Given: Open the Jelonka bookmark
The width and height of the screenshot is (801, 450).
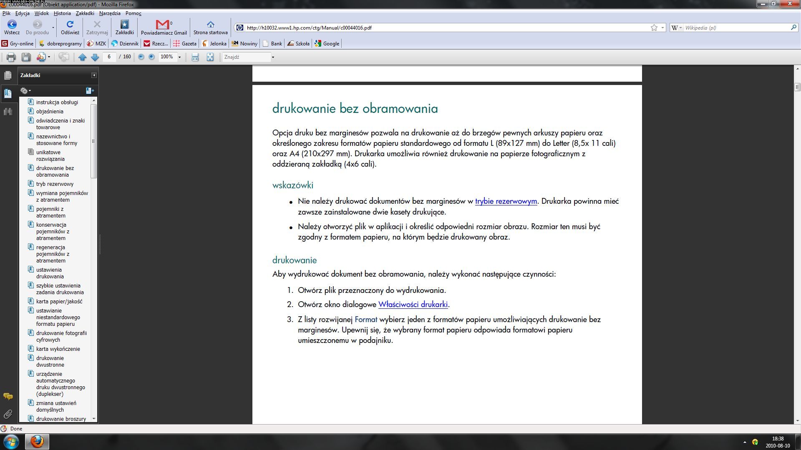Looking at the screenshot, I should [x=214, y=43].
